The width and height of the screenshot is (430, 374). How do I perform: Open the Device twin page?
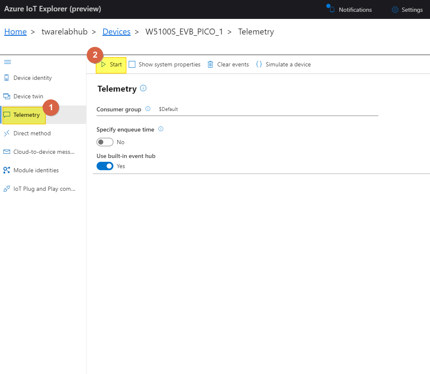[43, 96]
